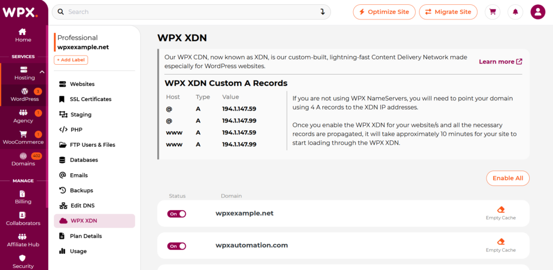Screen dimensions: 553x270
Task: Click the Enable All button
Action: click(x=508, y=178)
